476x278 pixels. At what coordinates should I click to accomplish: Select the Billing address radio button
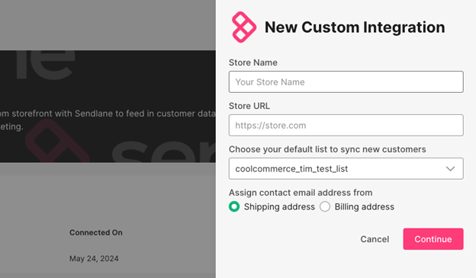pyautogui.click(x=325, y=206)
